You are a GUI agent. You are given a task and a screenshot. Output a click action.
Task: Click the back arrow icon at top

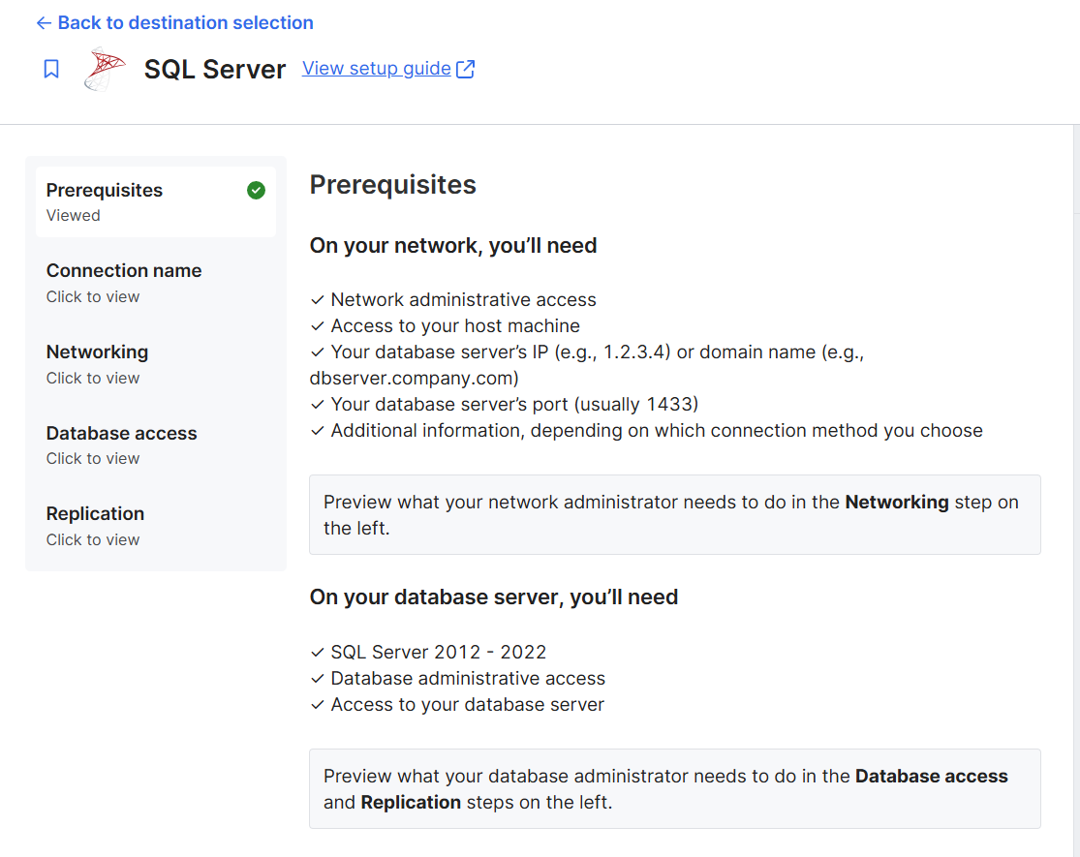click(x=44, y=22)
